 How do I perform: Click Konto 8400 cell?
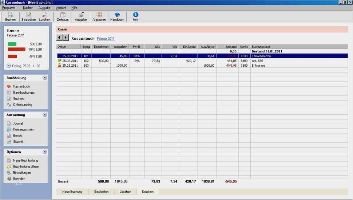pos(244,60)
